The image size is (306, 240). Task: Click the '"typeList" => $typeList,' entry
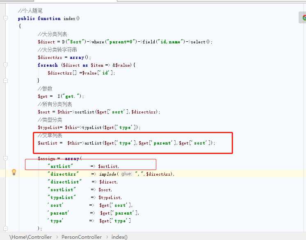(84, 197)
